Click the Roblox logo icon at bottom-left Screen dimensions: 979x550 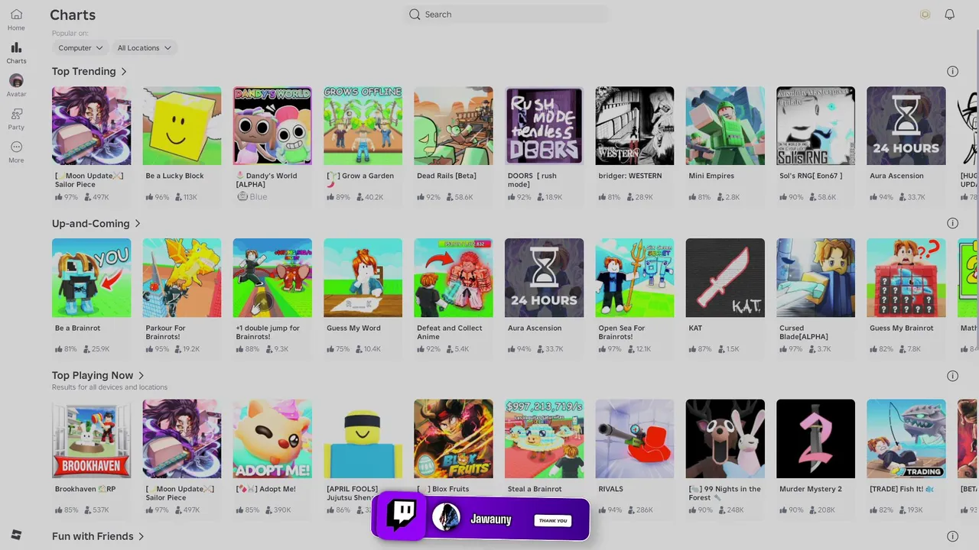point(16,534)
